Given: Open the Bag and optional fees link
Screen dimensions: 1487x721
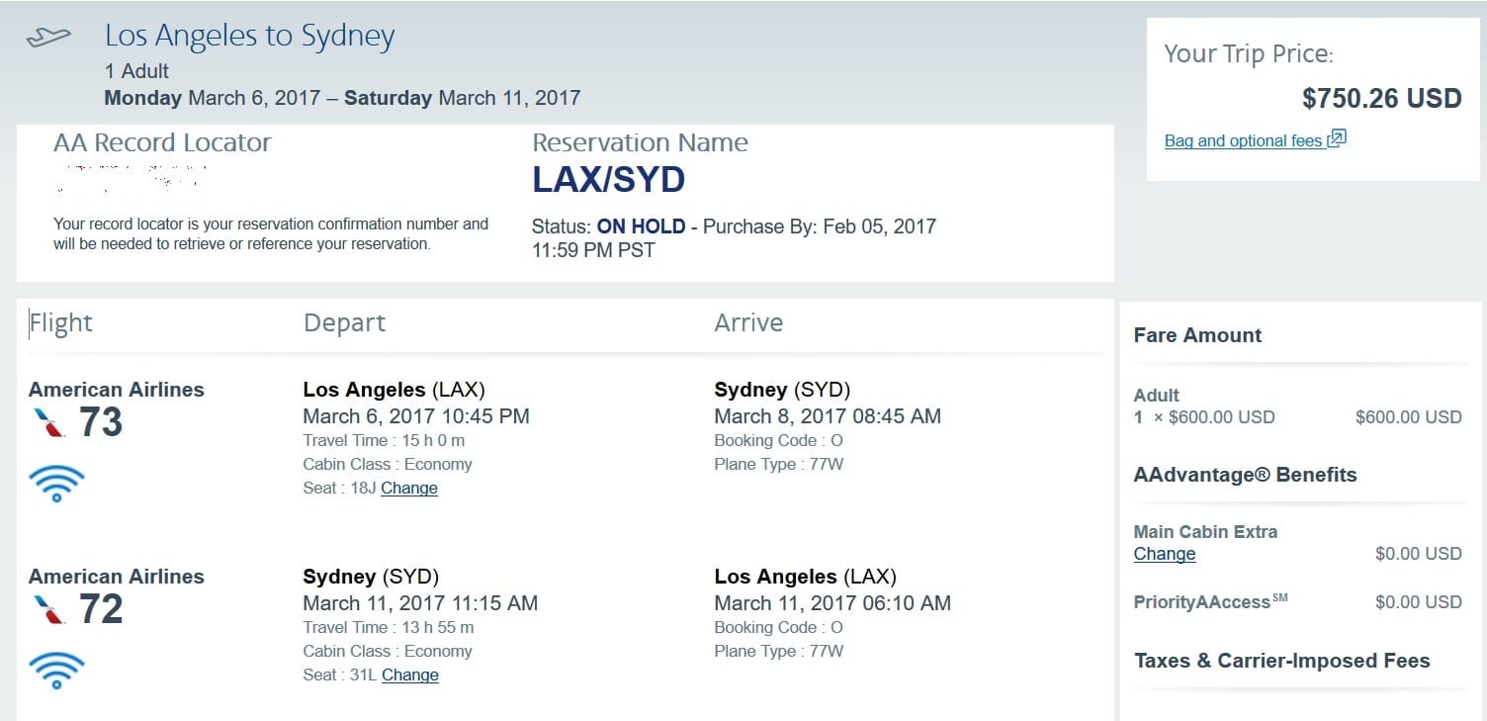Looking at the screenshot, I should point(1243,140).
